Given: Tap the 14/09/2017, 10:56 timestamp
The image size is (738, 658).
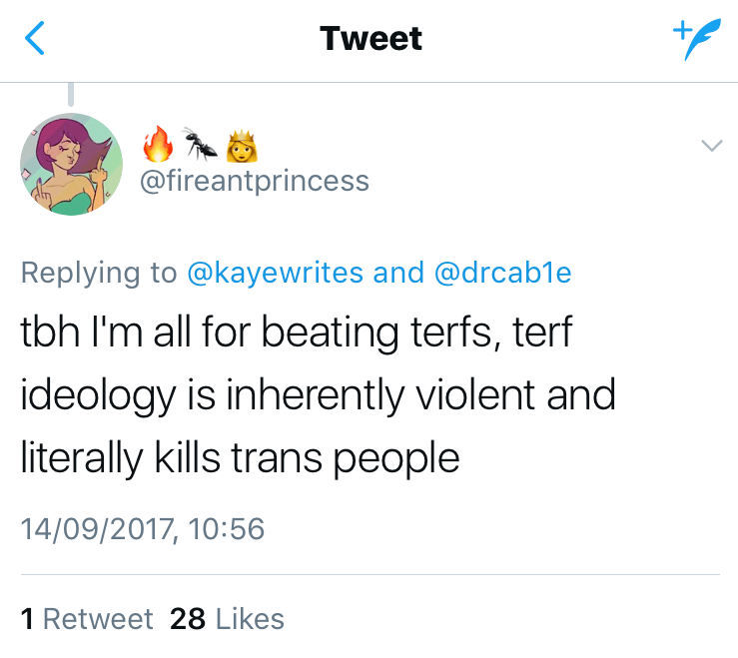Looking at the screenshot, I should click(143, 527).
